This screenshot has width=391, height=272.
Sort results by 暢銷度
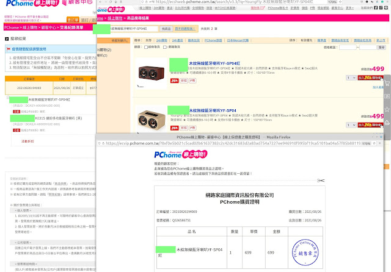point(322,40)
